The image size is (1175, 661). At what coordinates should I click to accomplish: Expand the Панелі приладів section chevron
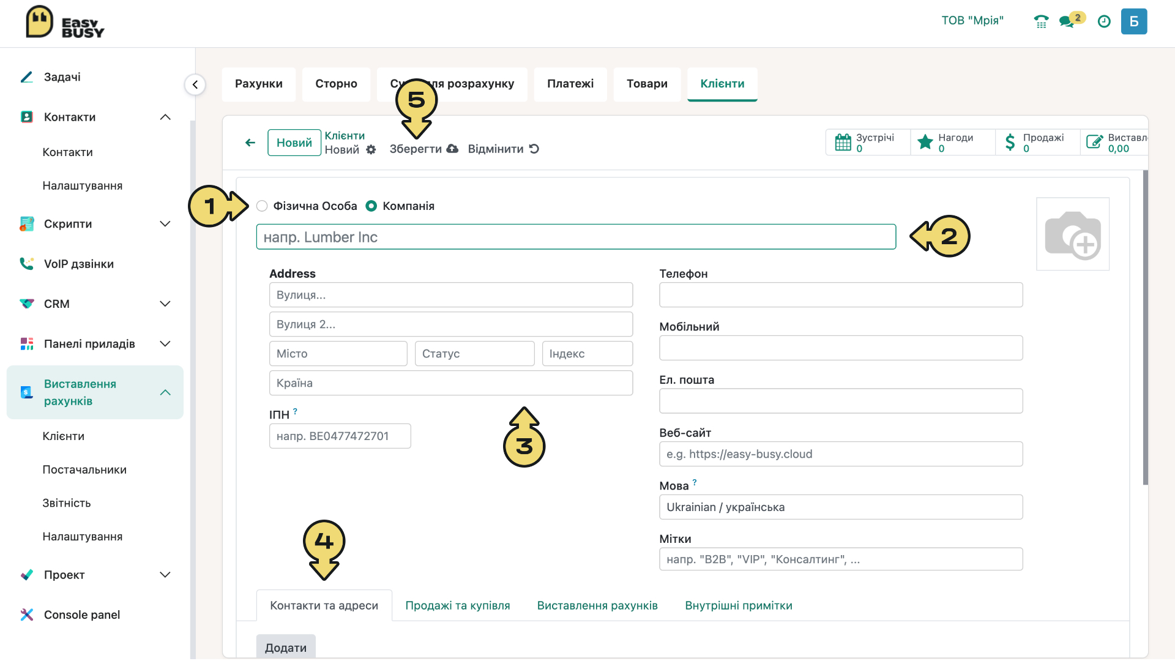pos(165,344)
